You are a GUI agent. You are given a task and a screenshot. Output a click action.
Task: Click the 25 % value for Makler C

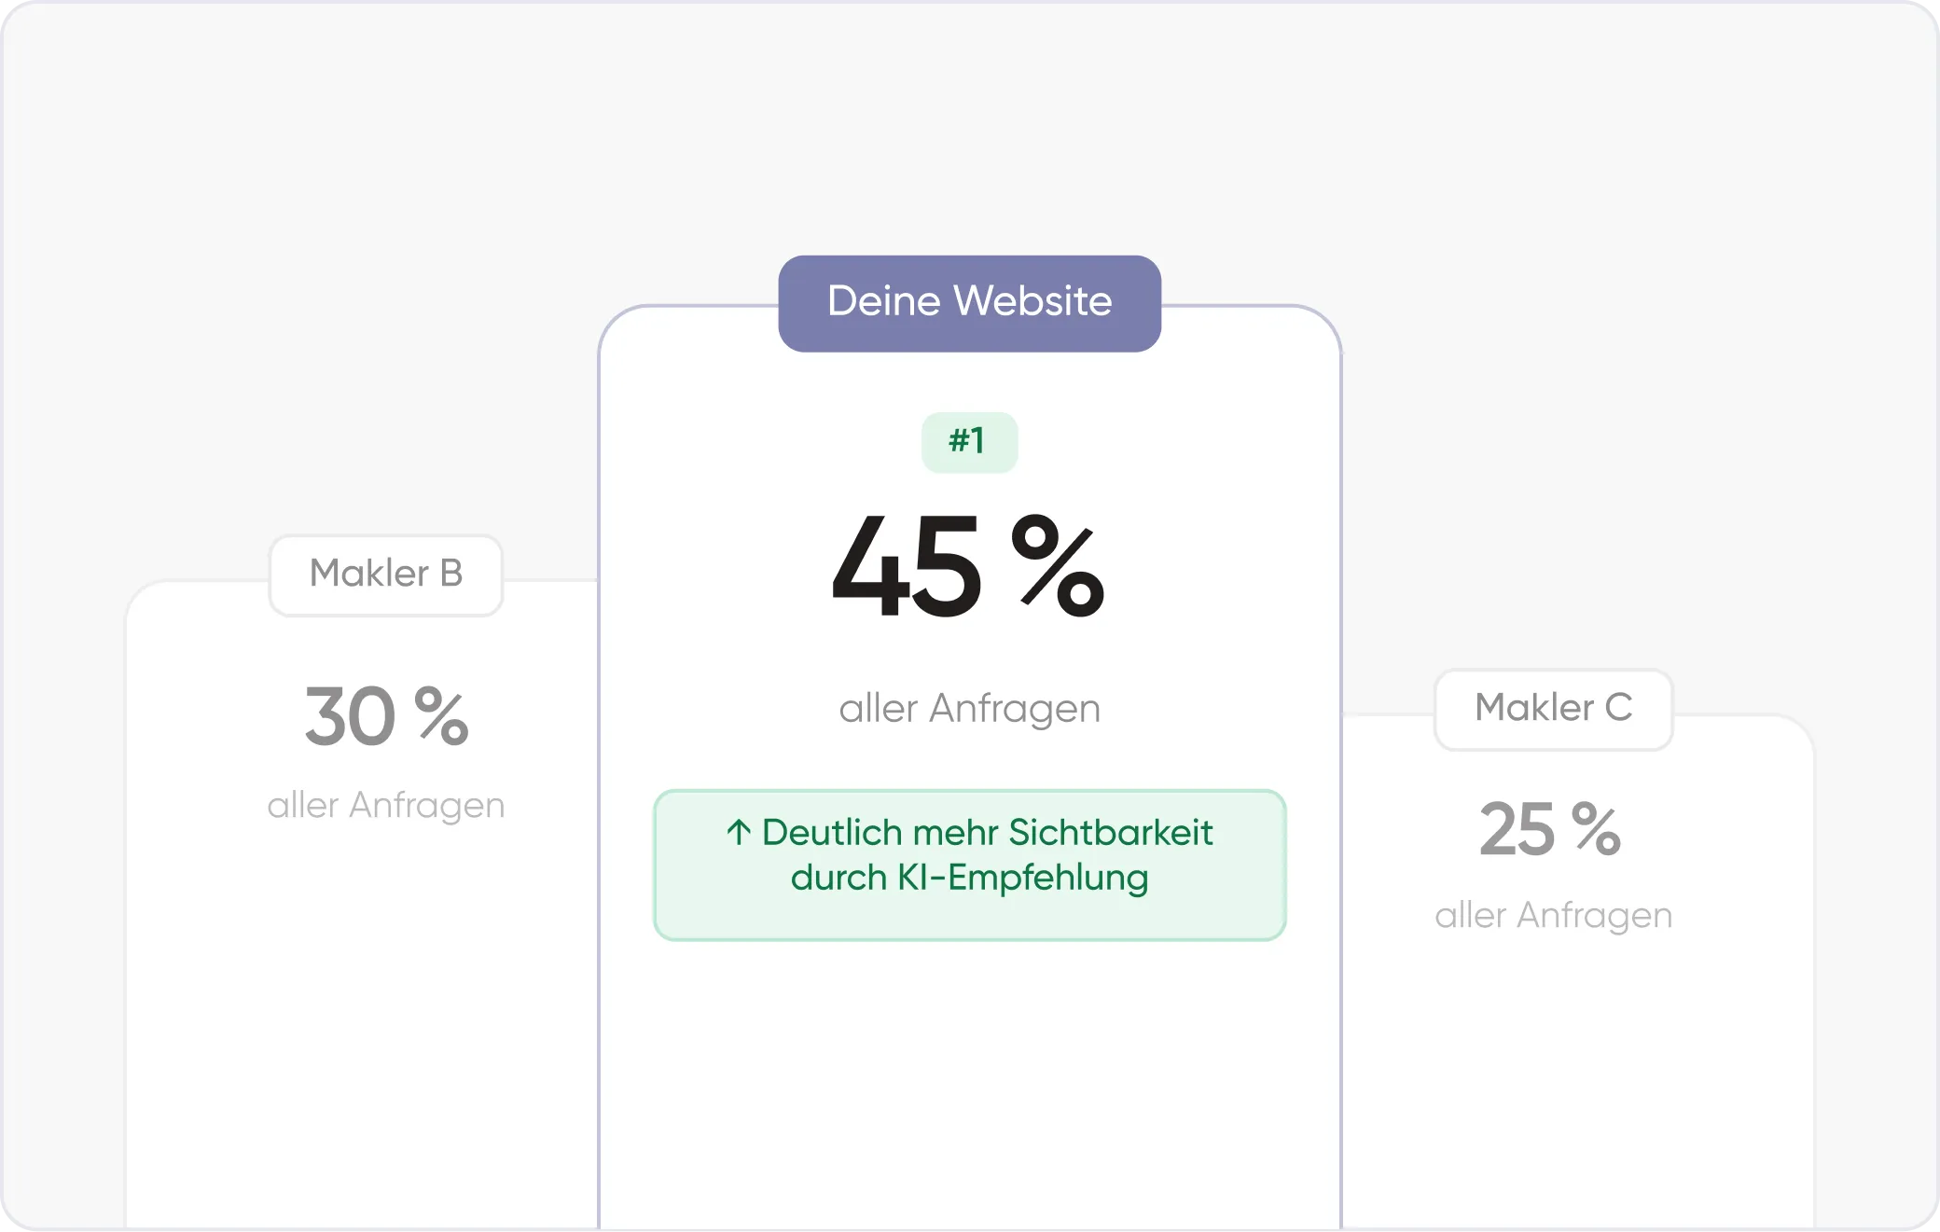point(1550,829)
